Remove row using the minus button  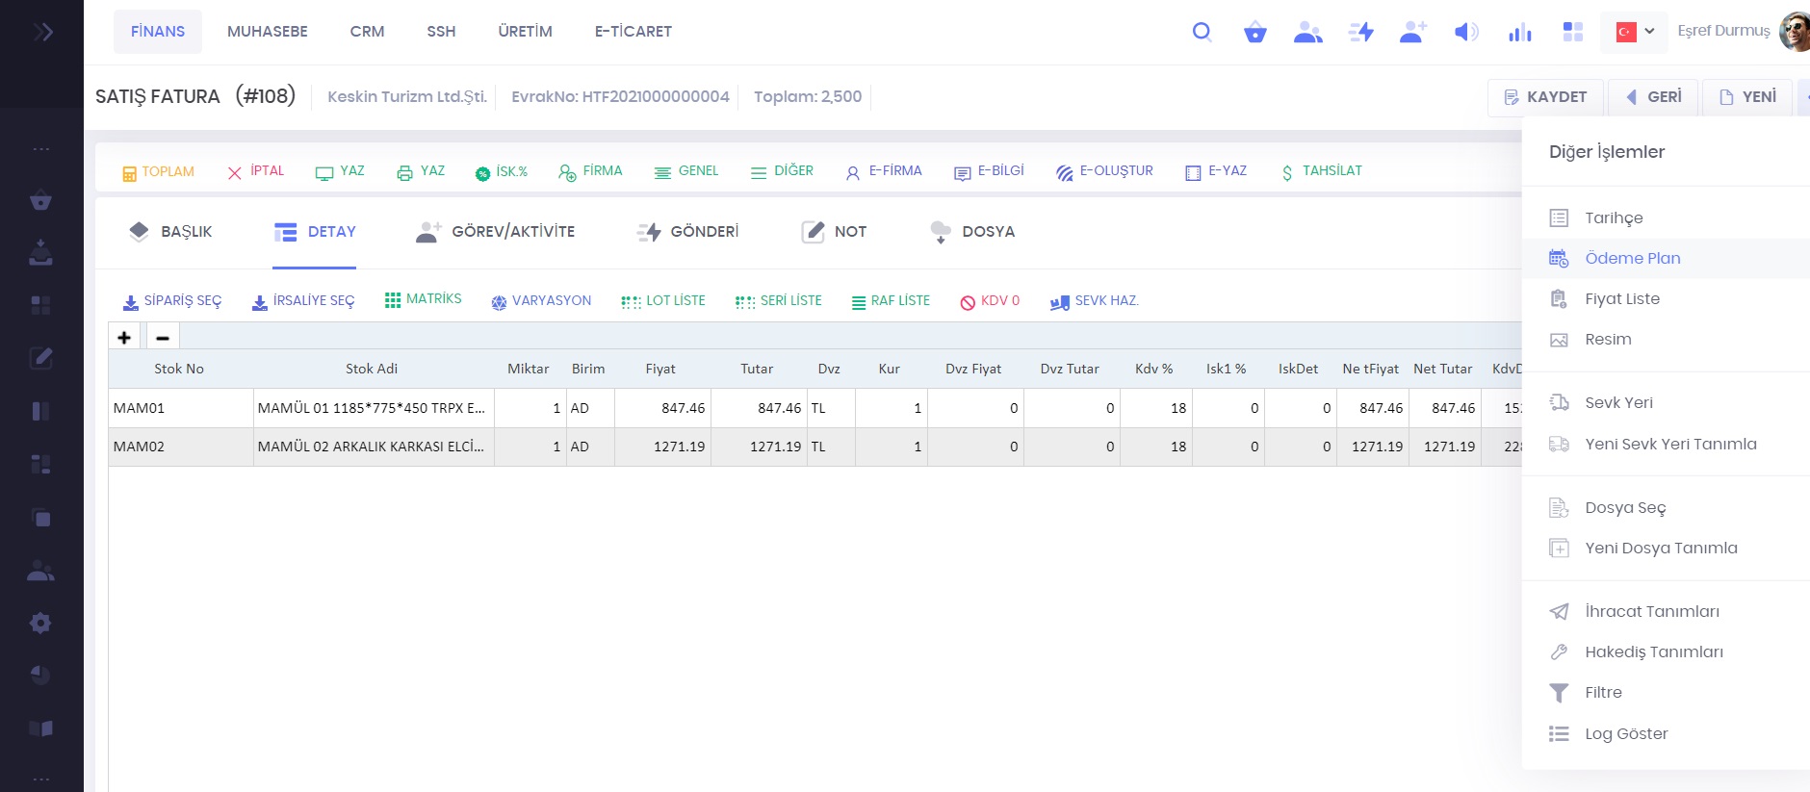tap(163, 338)
